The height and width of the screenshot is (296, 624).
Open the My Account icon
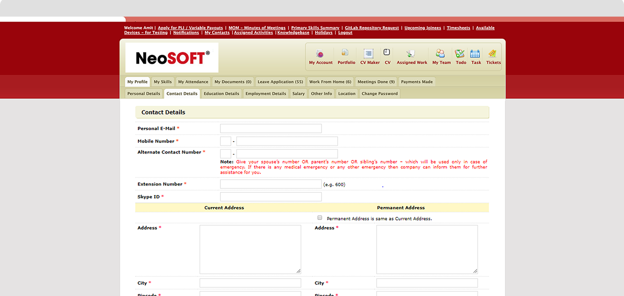320,54
